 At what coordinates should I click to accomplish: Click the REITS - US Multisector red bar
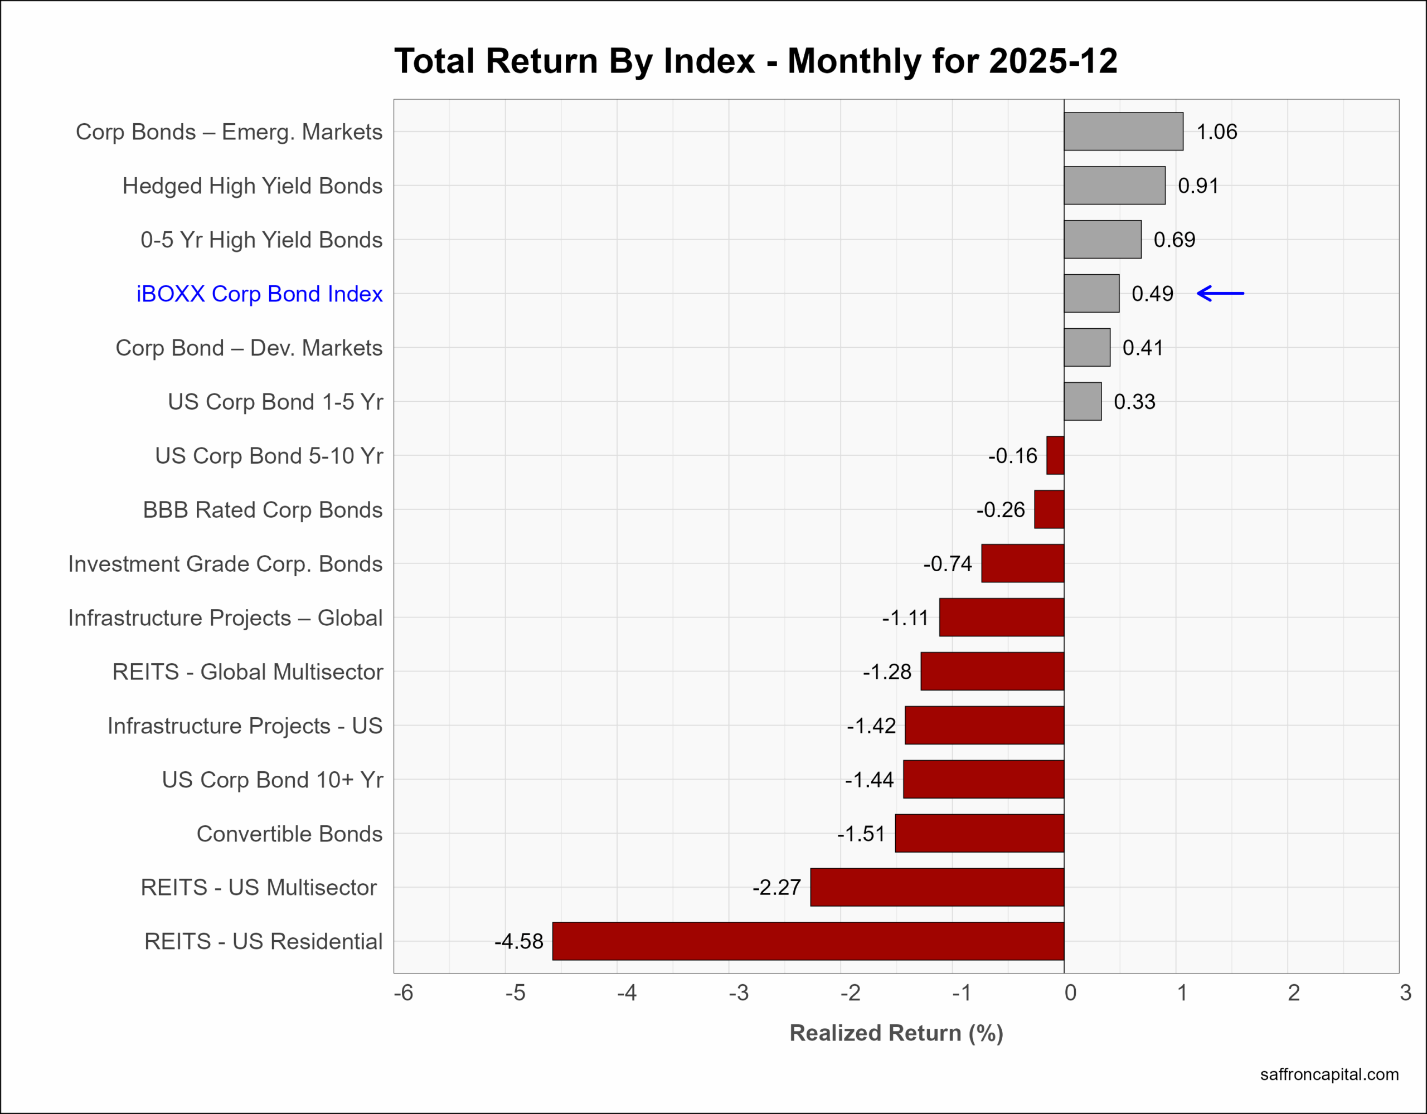[936, 887]
